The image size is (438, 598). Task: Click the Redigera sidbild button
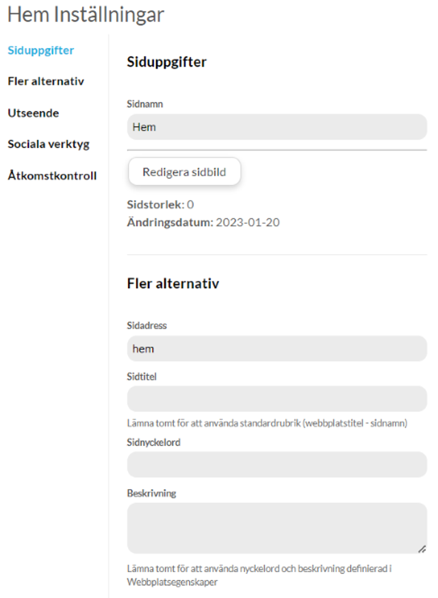point(184,172)
